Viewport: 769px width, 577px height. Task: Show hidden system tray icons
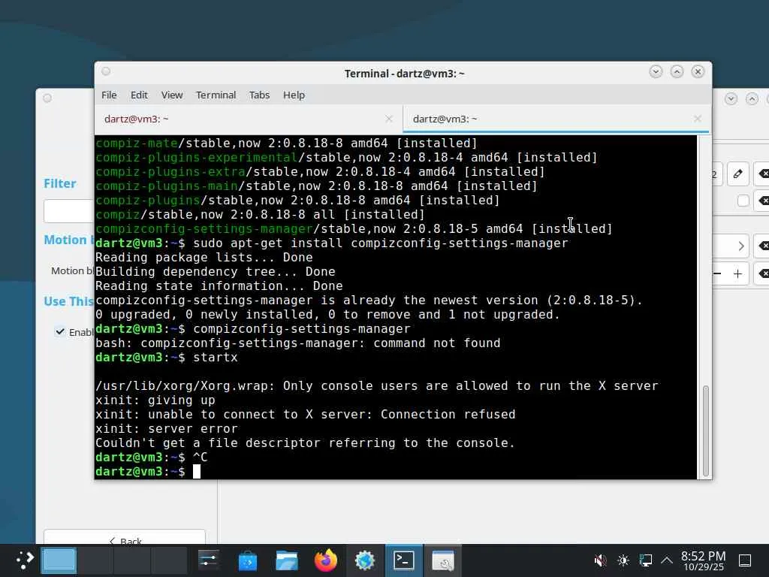tap(667, 560)
